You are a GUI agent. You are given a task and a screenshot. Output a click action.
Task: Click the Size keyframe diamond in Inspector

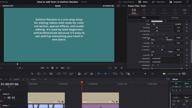point(187,24)
